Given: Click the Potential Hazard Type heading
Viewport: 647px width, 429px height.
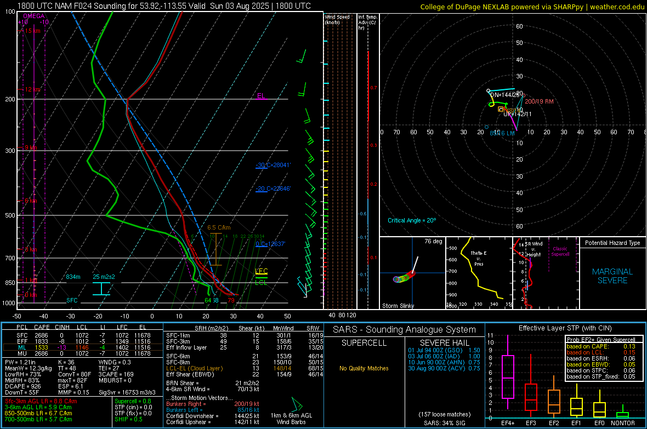Looking at the screenshot, I should [612, 243].
